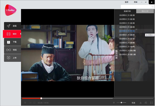Switch to the 剧集列表 tab
This screenshot has width=155, height=106.
(127, 11)
